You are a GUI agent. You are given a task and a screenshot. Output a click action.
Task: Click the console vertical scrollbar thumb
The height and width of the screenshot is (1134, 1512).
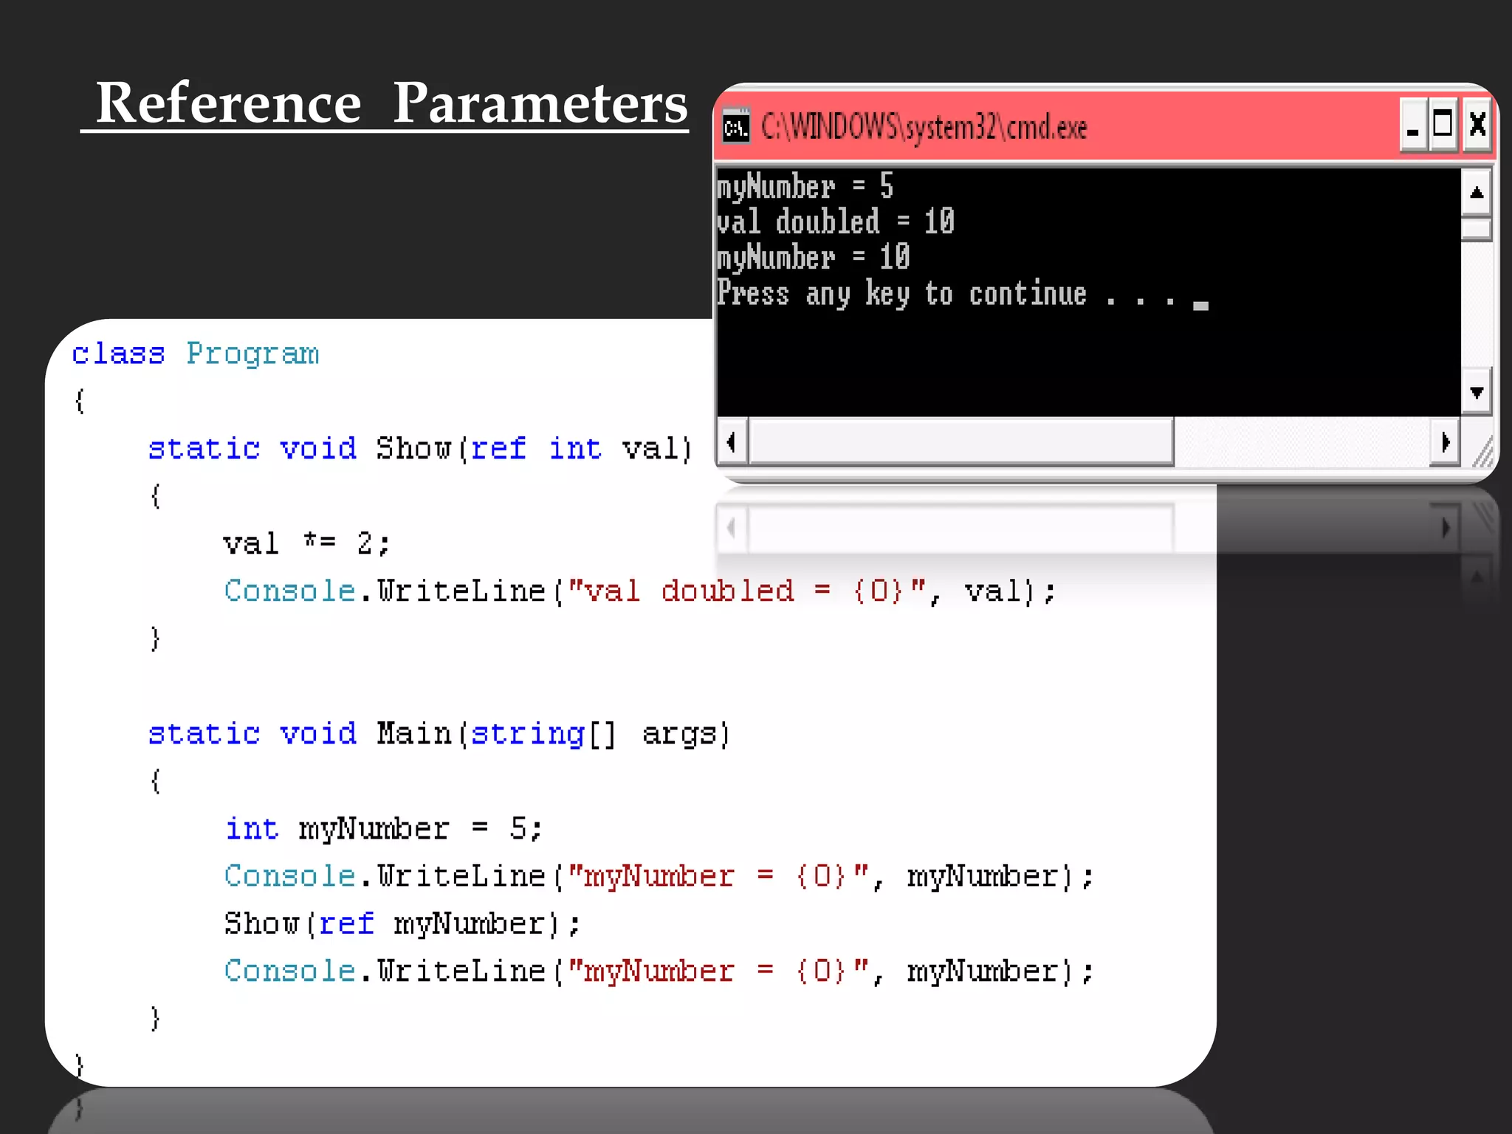pyautogui.click(x=1477, y=229)
